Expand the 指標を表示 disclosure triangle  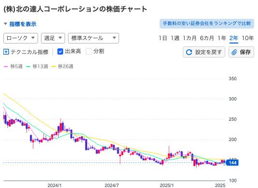5,24
